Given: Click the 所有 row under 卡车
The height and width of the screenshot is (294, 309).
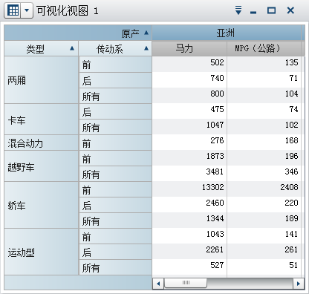Looking at the screenshot, I should pos(115,127).
